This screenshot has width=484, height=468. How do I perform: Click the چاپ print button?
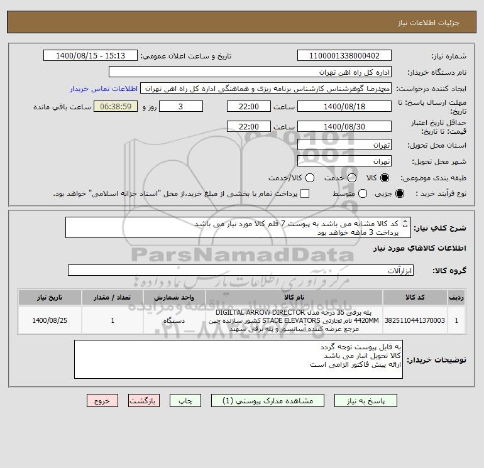click(x=185, y=401)
